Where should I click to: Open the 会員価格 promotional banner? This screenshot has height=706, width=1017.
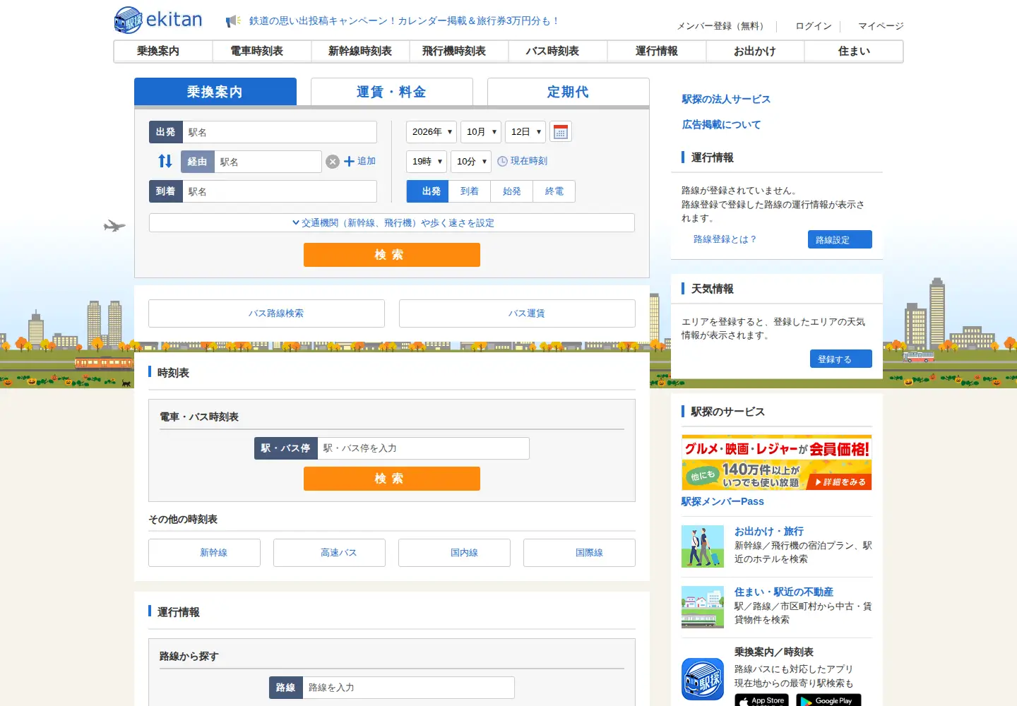pyautogui.click(x=777, y=462)
